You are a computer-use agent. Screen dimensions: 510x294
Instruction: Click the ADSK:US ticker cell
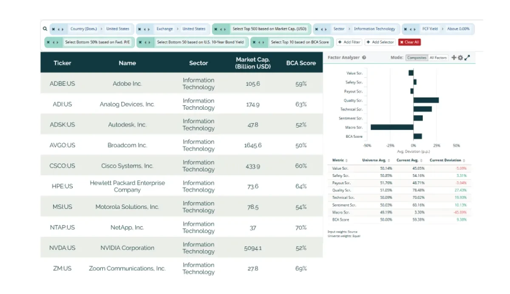point(62,125)
